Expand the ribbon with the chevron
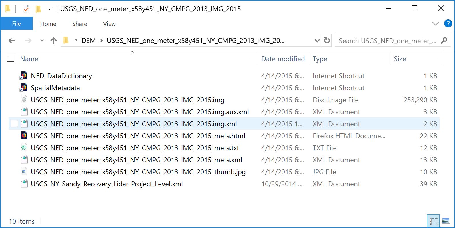455x228 pixels. pos(435,24)
